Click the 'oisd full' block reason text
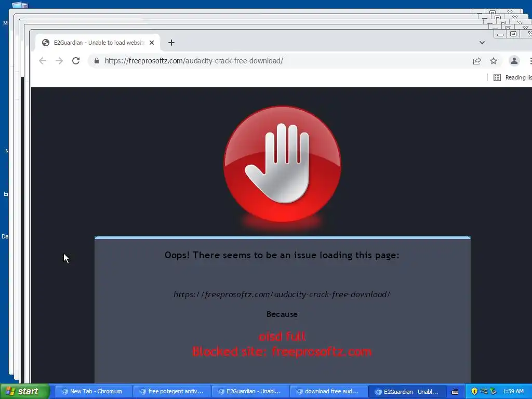Viewport: 532px width, 399px height. point(282,337)
